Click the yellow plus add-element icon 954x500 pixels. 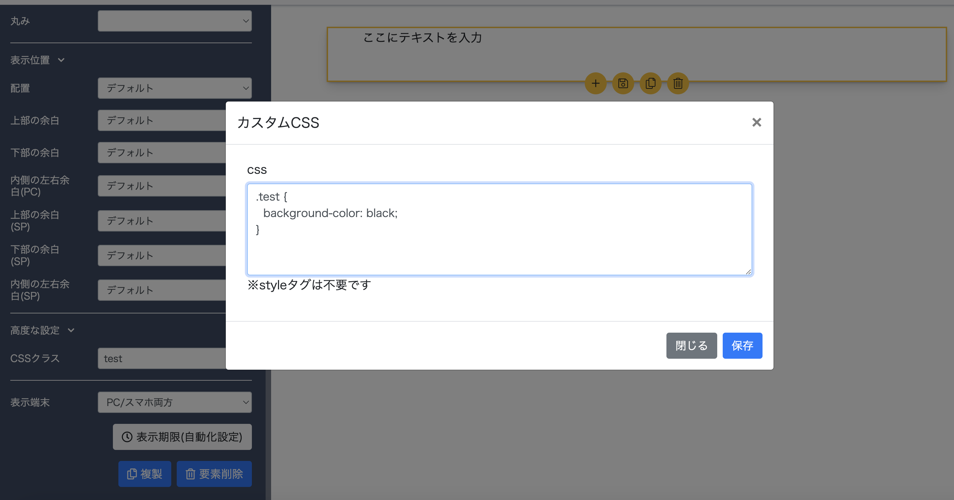pyautogui.click(x=595, y=83)
